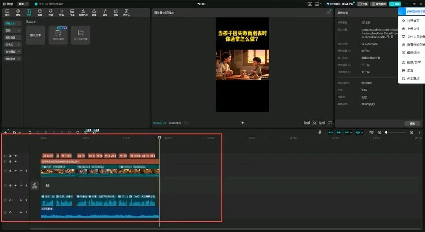Viewport: 425px width, 232px height.
Task: Toggle the main track magnet switch
Action: (x=331, y=132)
